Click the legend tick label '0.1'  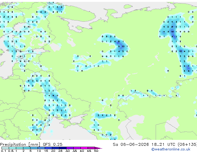click(x=3, y=151)
